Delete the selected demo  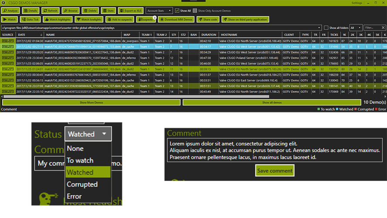91,10
